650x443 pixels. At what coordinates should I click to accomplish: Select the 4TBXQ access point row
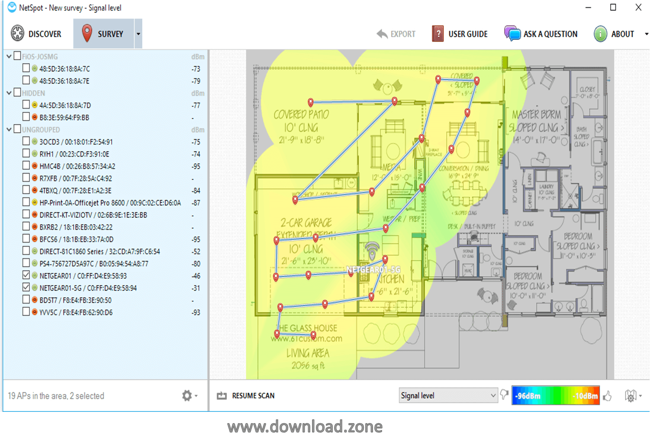[x=105, y=191]
